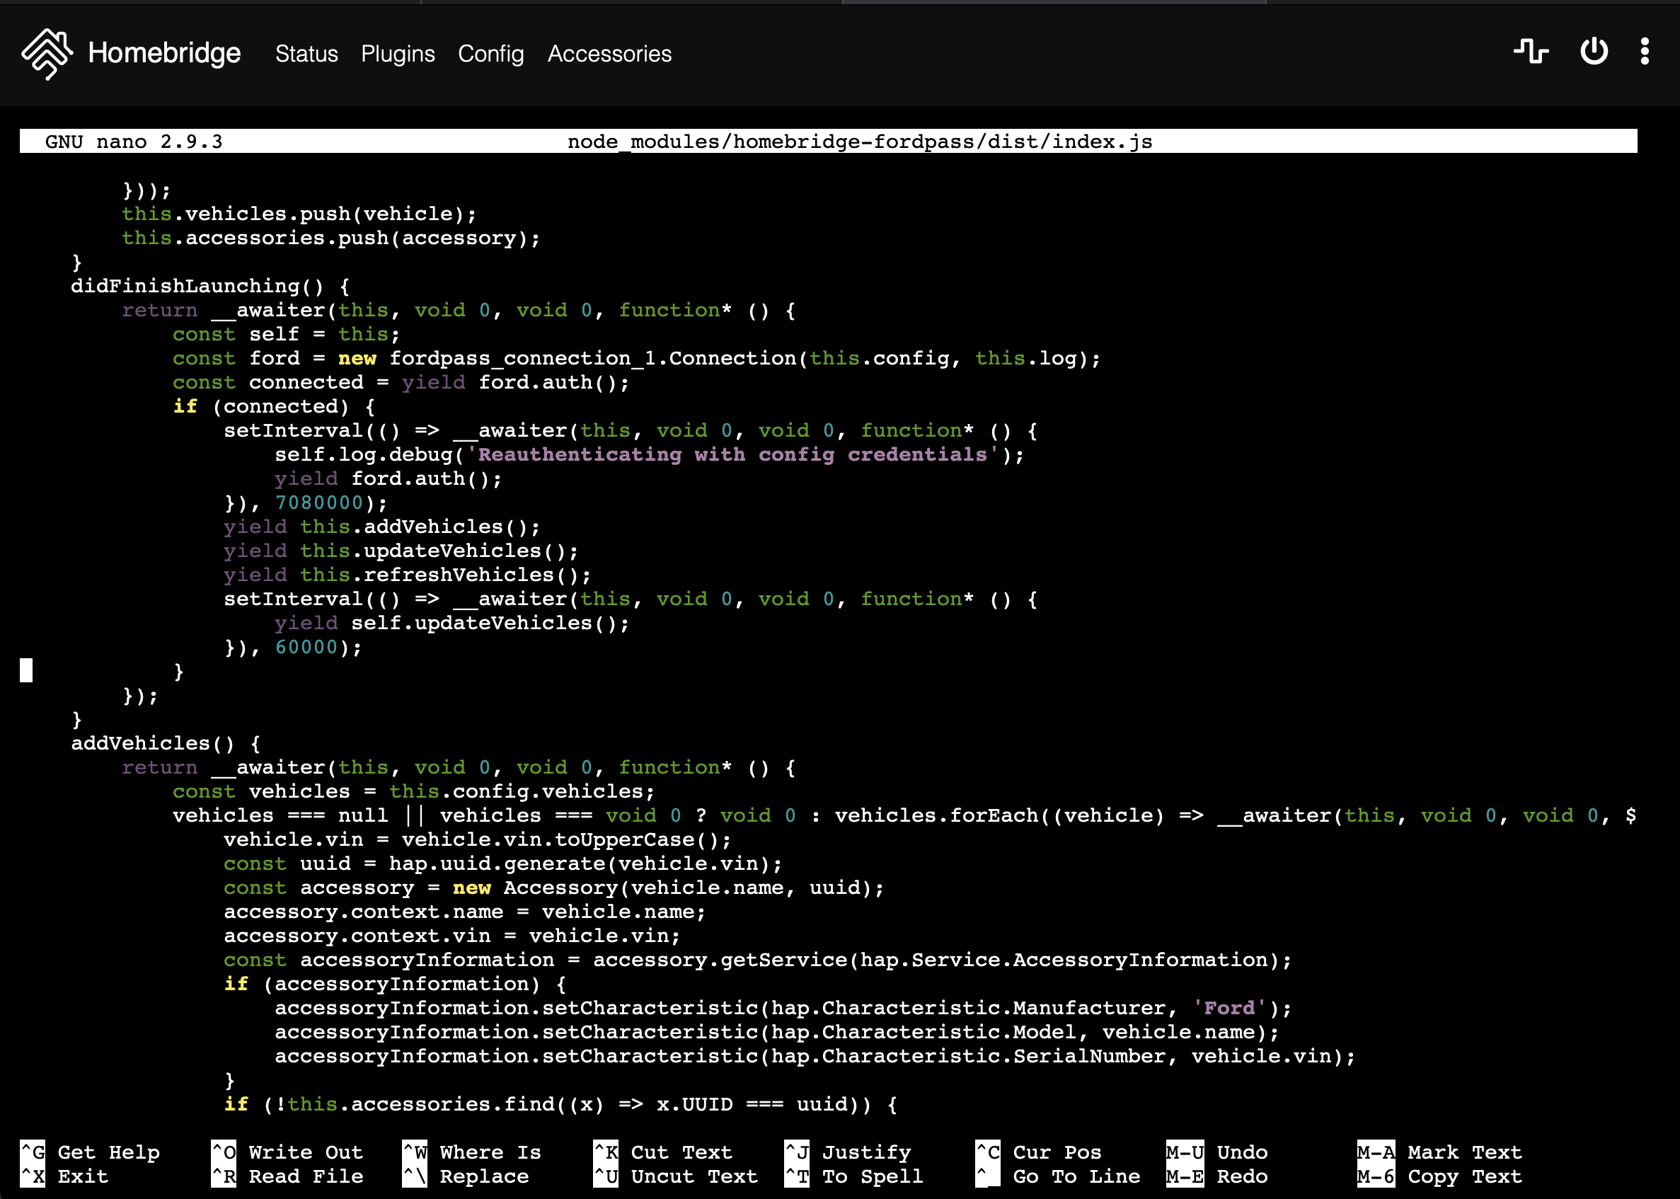Click the 'M-E Redo' shortcut

pyautogui.click(x=1217, y=1177)
